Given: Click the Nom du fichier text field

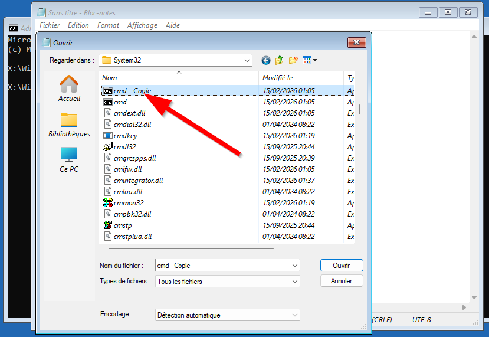Looking at the screenshot, I should 223,266.
